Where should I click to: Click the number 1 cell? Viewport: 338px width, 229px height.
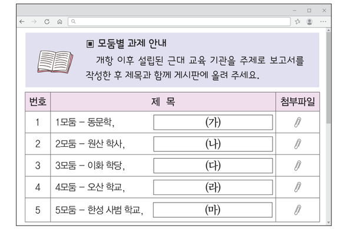pyautogui.click(x=38, y=122)
